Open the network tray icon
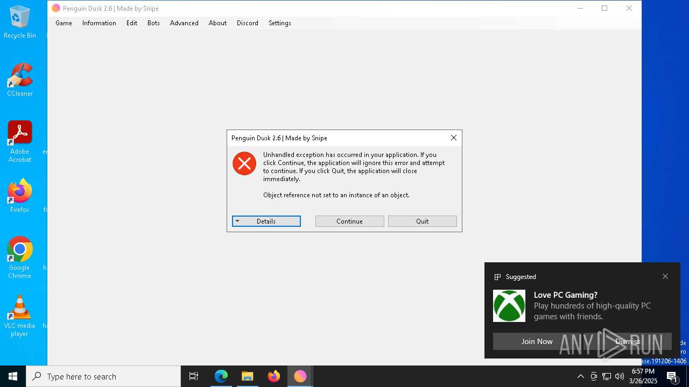This screenshot has height=387, width=689. 607,376
